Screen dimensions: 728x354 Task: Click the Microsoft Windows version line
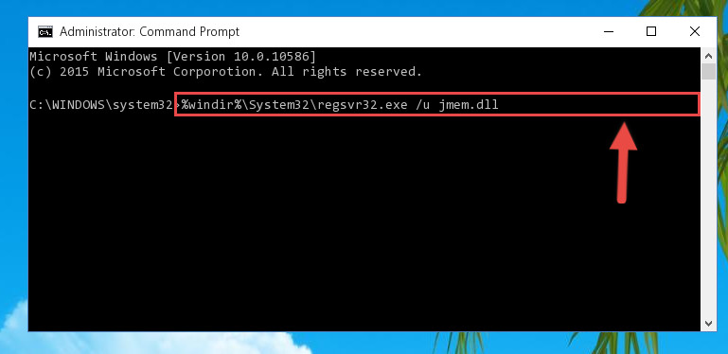pyautogui.click(x=172, y=57)
